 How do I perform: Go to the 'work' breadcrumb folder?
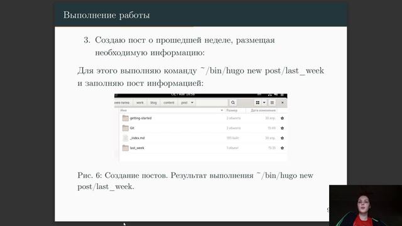(x=139, y=102)
